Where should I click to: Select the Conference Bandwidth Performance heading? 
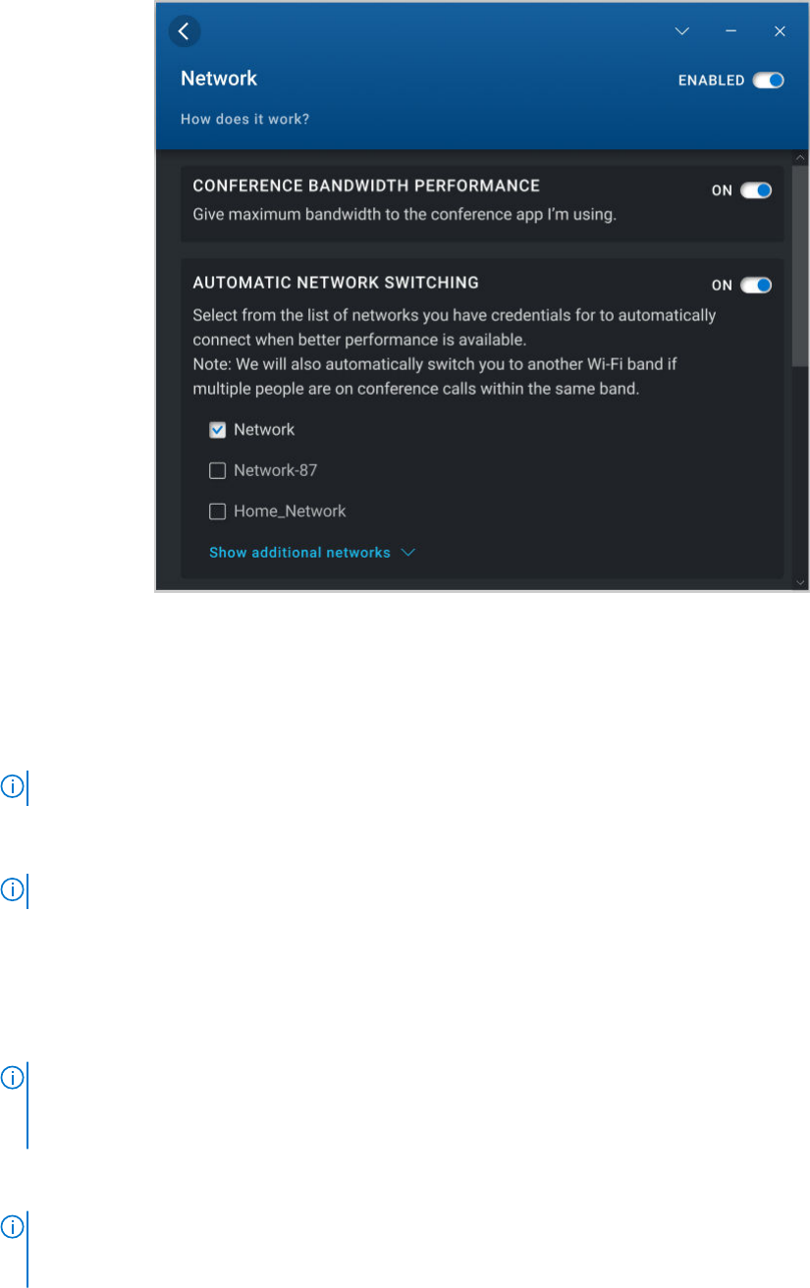pyautogui.click(x=366, y=186)
